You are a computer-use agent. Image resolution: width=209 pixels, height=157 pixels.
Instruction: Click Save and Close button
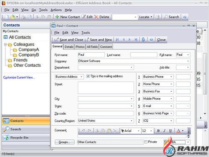point(69,40)
